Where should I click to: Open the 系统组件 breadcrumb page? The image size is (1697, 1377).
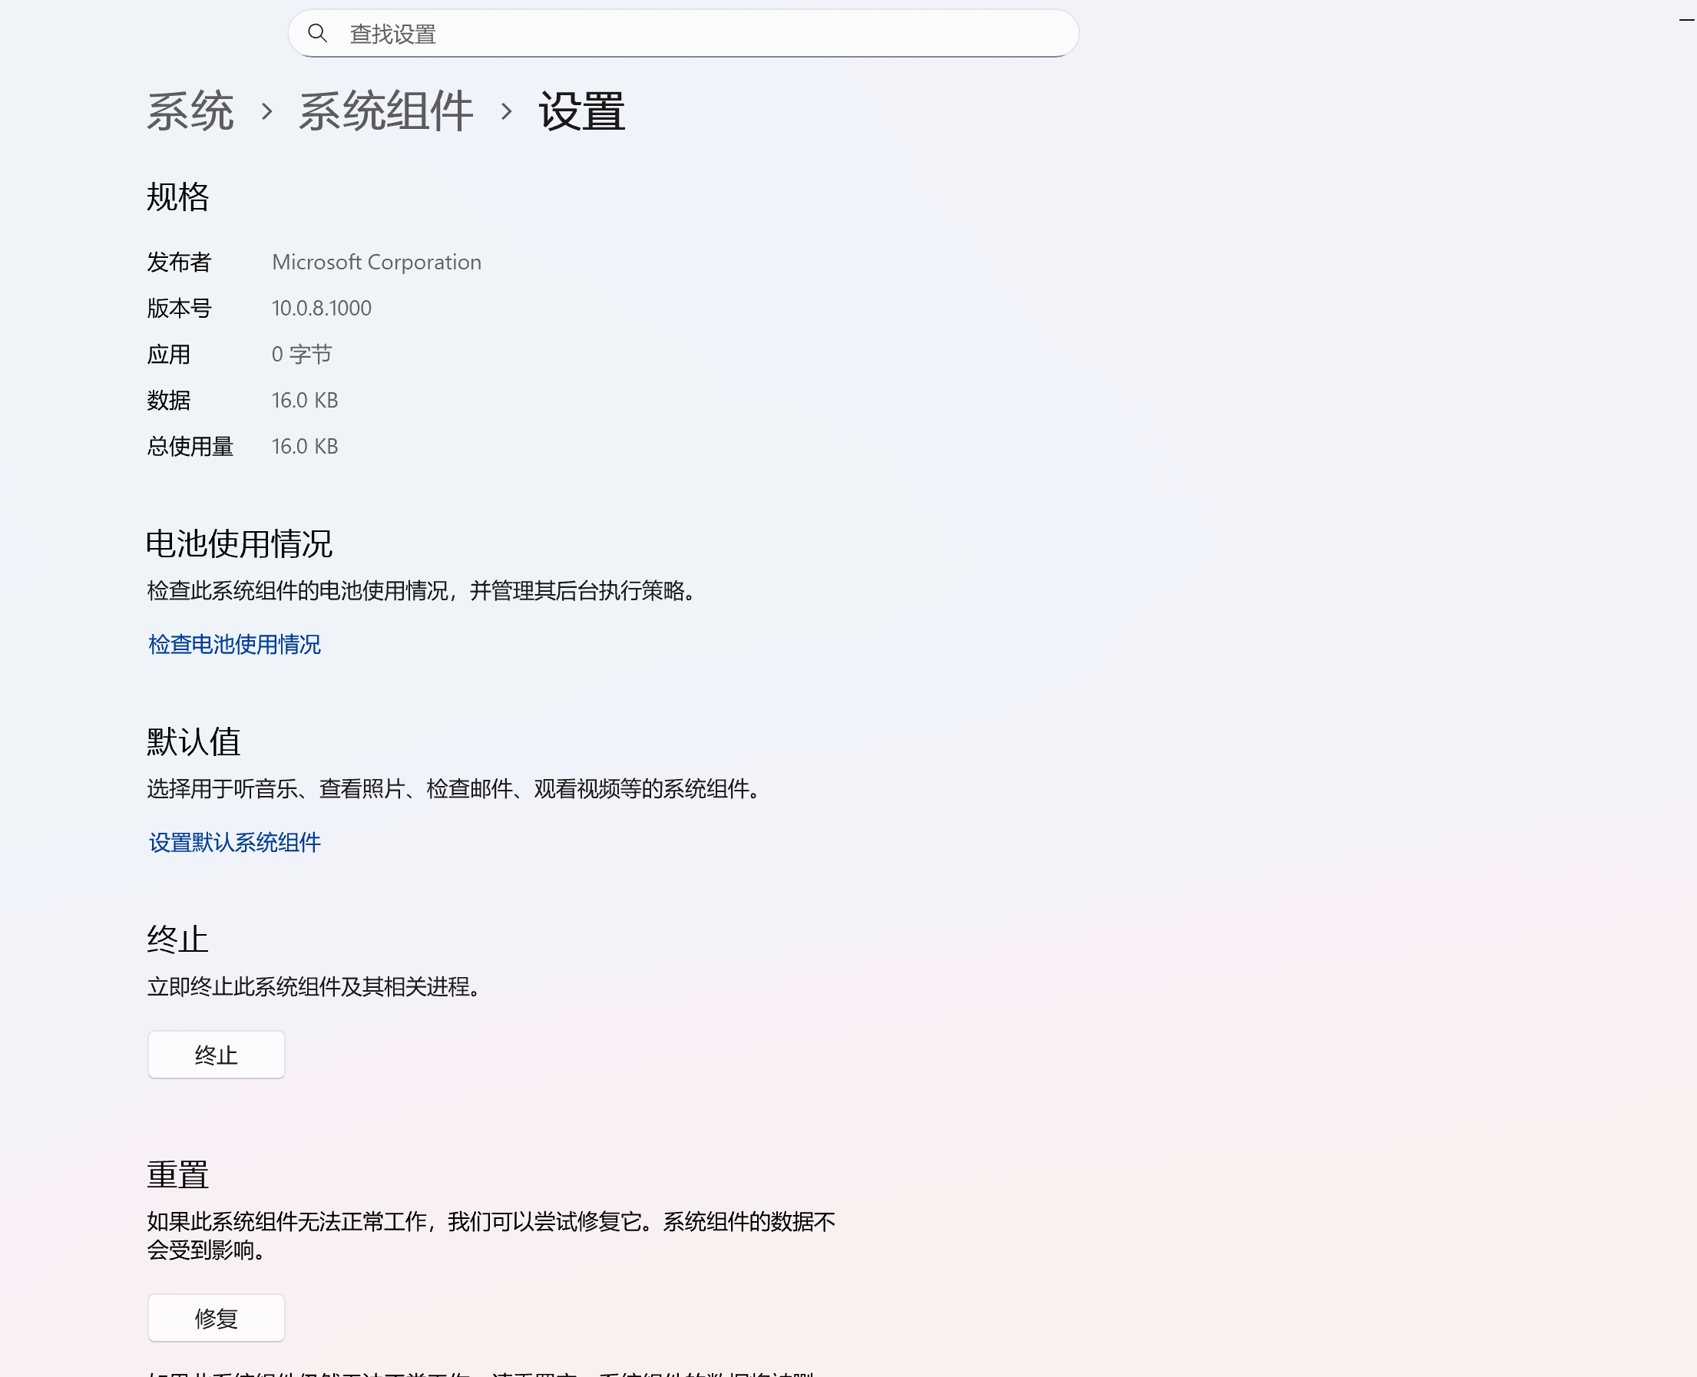click(384, 111)
